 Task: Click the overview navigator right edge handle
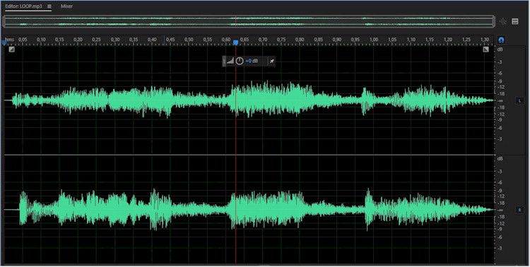[x=493, y=22]
